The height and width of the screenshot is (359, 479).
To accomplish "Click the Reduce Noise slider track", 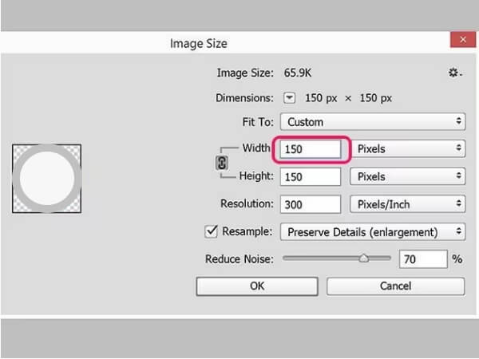I will click(319, 258).
